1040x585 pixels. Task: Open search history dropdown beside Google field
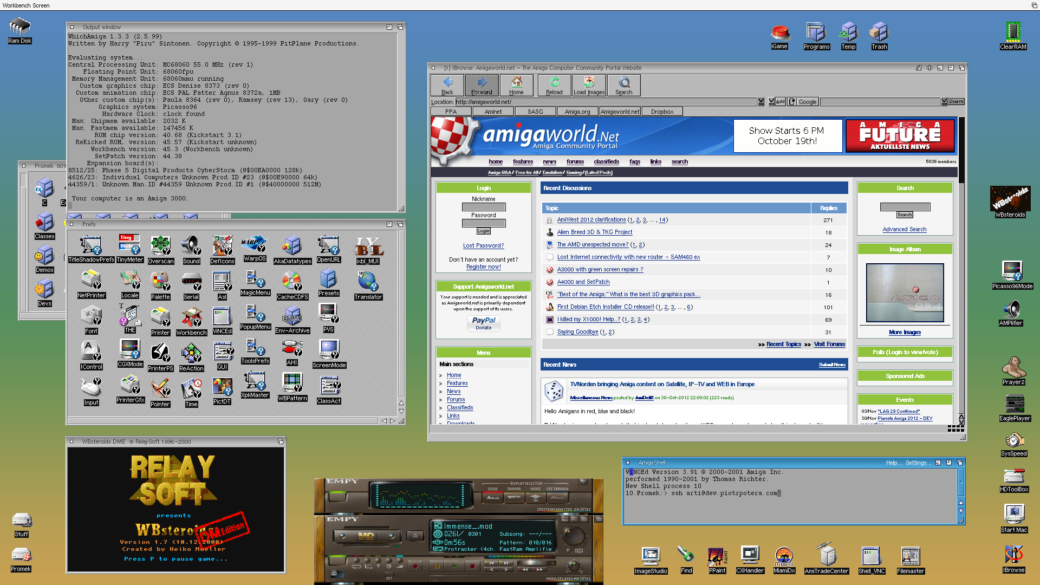pyautogui.click(x=944, y=102)
